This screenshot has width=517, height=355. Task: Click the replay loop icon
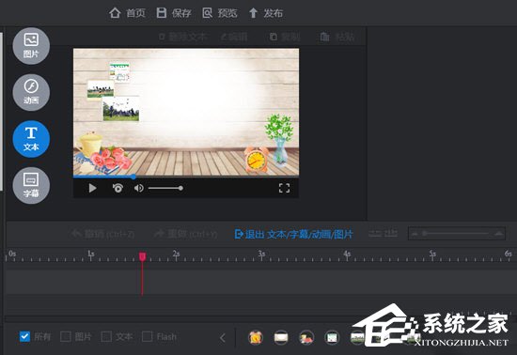[117, 188]
